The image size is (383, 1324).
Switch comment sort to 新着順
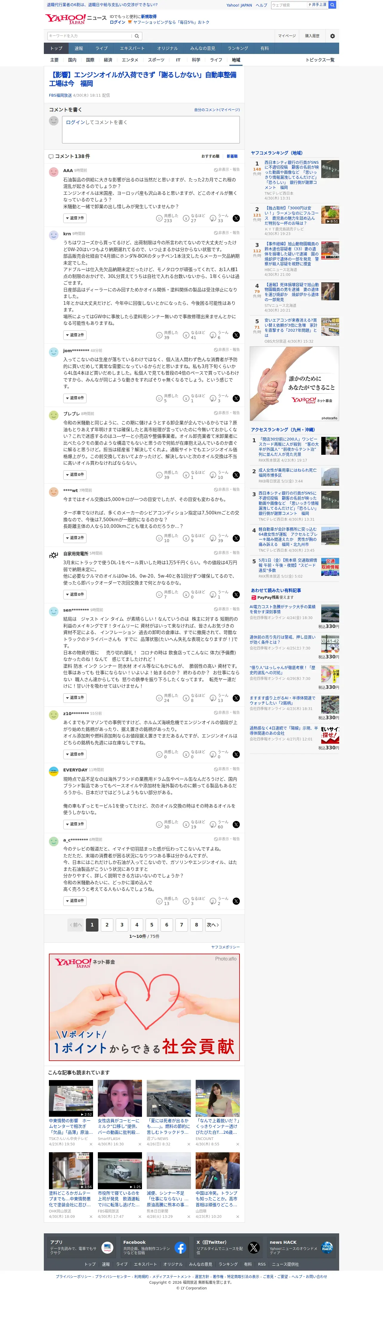tap(232, 156)
